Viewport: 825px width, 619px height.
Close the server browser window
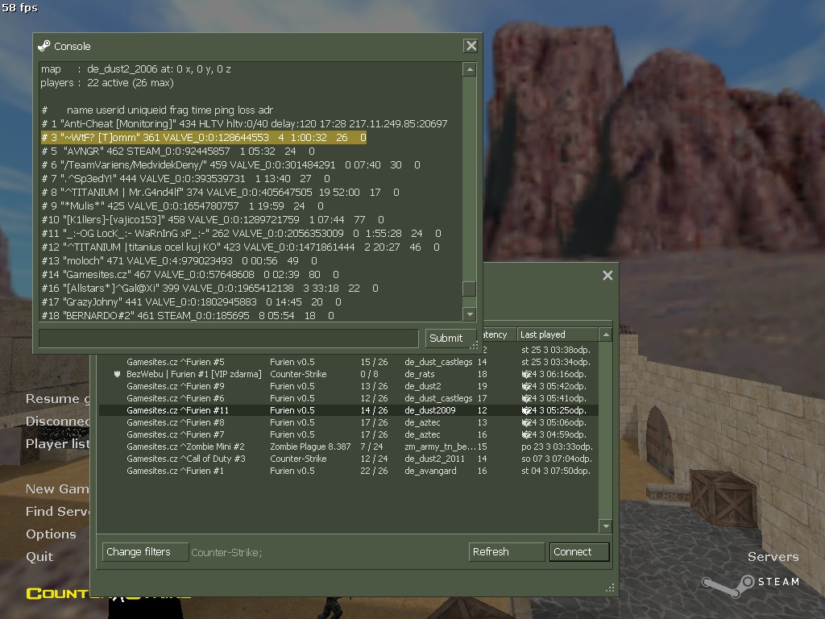607,276
